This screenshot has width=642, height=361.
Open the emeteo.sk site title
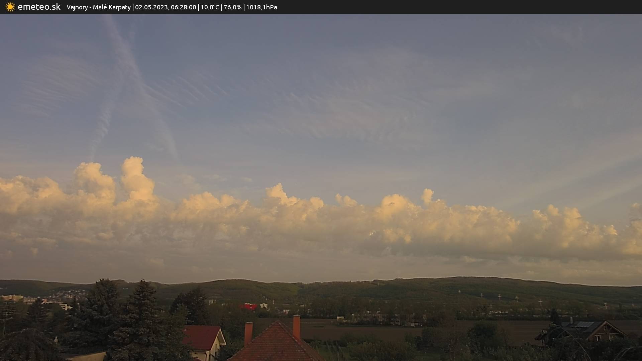pyautogui.click(x=39, y=7)
